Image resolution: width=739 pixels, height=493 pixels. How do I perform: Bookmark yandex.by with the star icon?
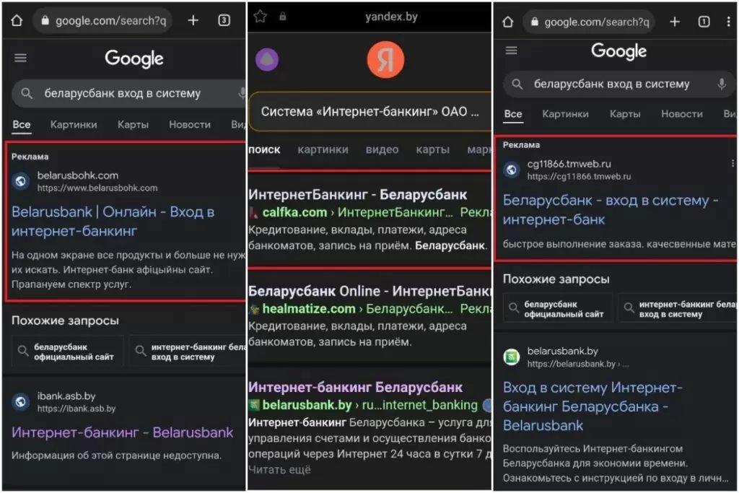click(260, 17)
